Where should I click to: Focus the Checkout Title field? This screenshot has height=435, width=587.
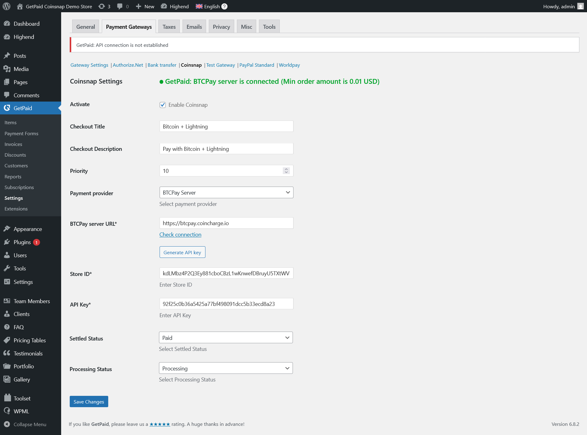coord(226,126)
